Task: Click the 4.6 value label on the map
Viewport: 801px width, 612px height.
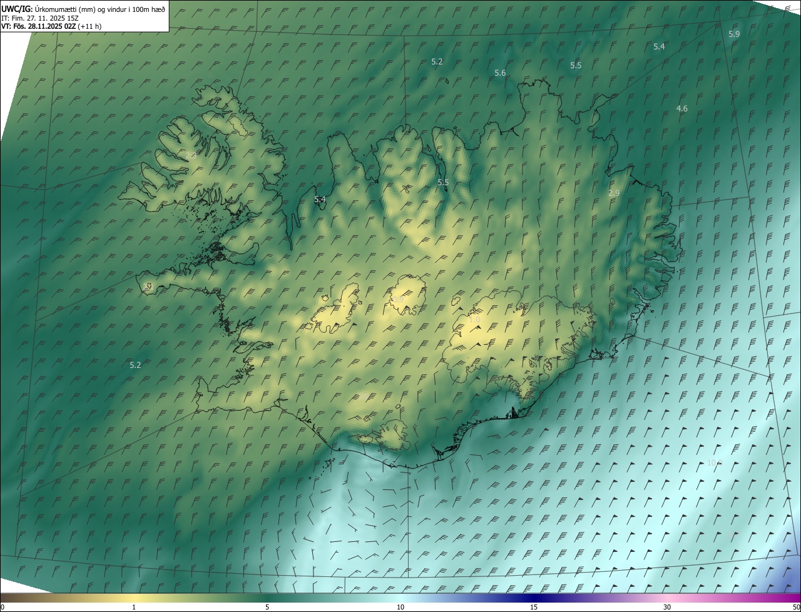Action: [x=682, y=109]
